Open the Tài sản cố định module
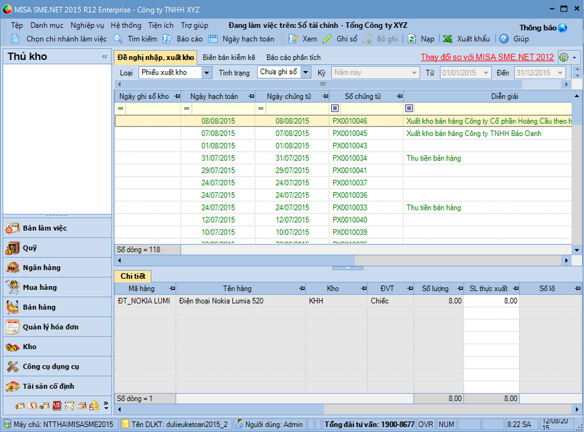Viewport: 584px width, 432px height. [57, 386]
